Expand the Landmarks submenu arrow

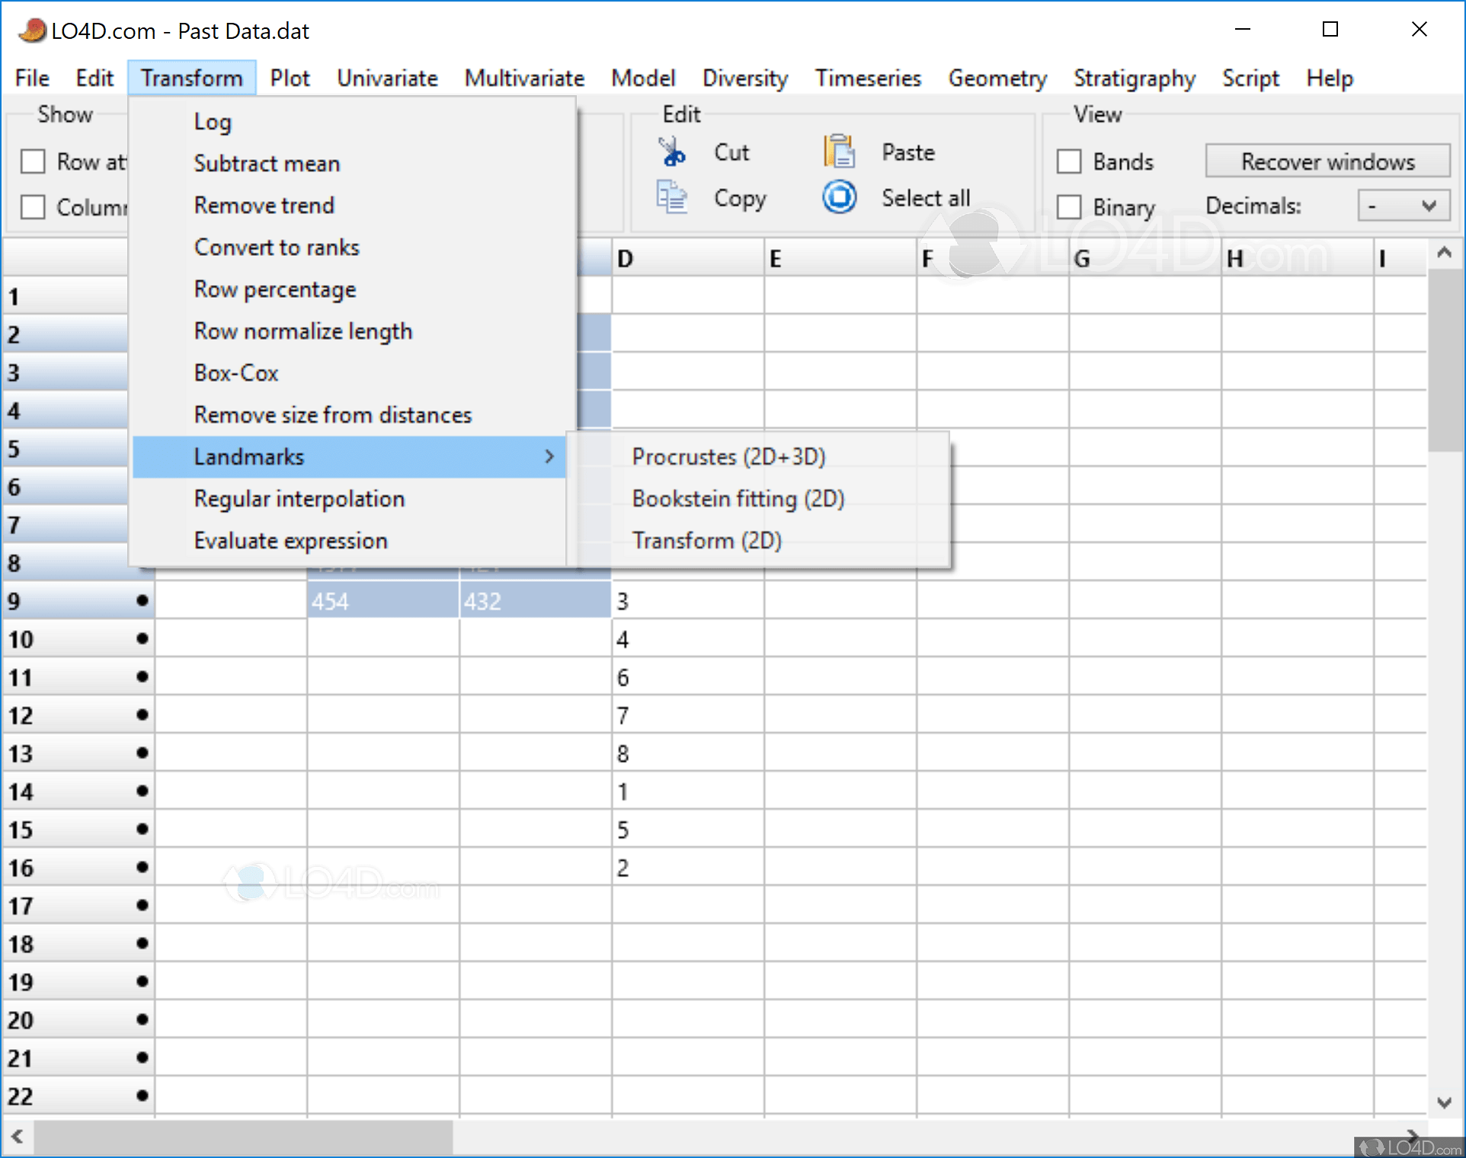point(549,456)
